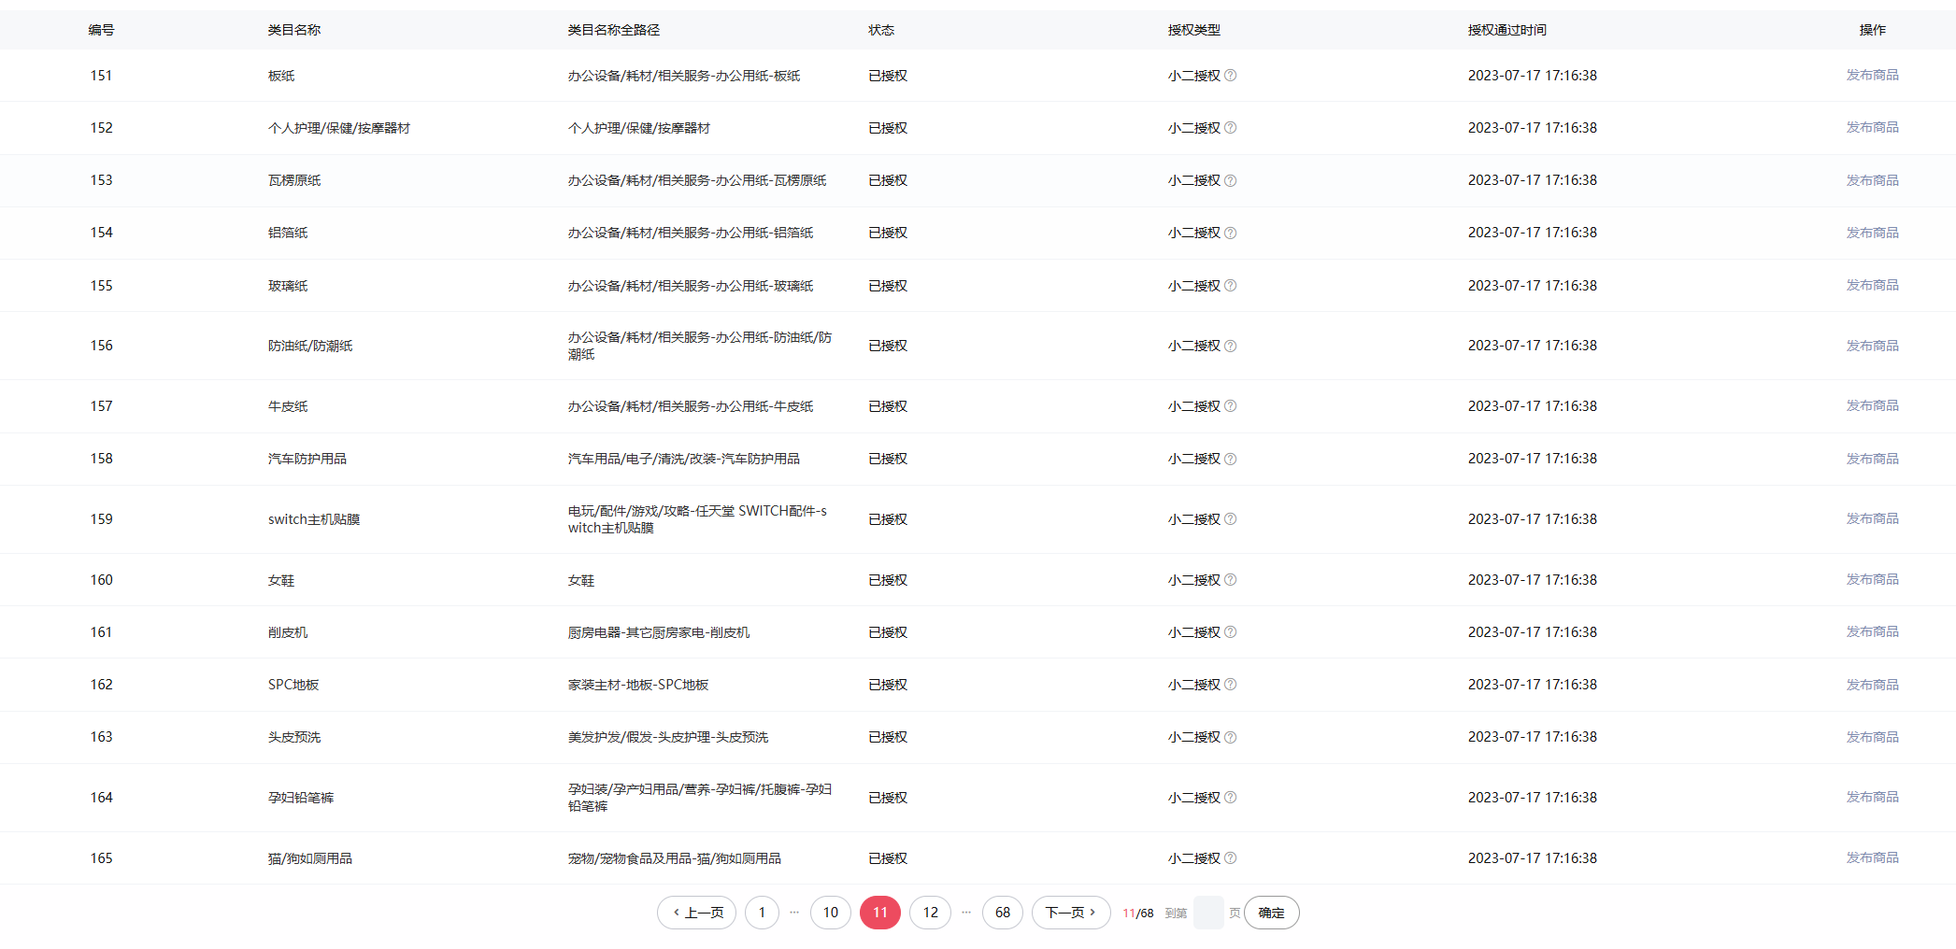Click help icon beside 小二授权 in row 156
The width and height of the screenshot is (1956, 949).
[x=1230, y=346]
